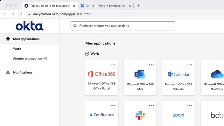Click the Okta logo

tap(29, 26)
